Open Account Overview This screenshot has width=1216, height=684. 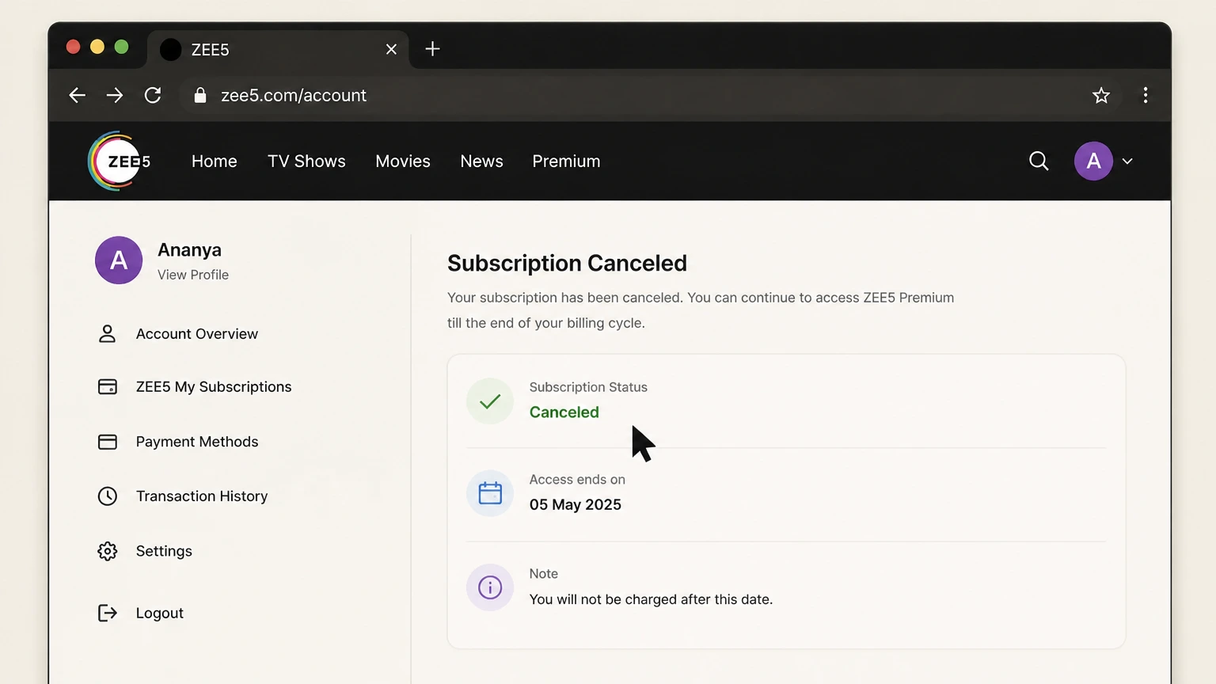[197, 333]
